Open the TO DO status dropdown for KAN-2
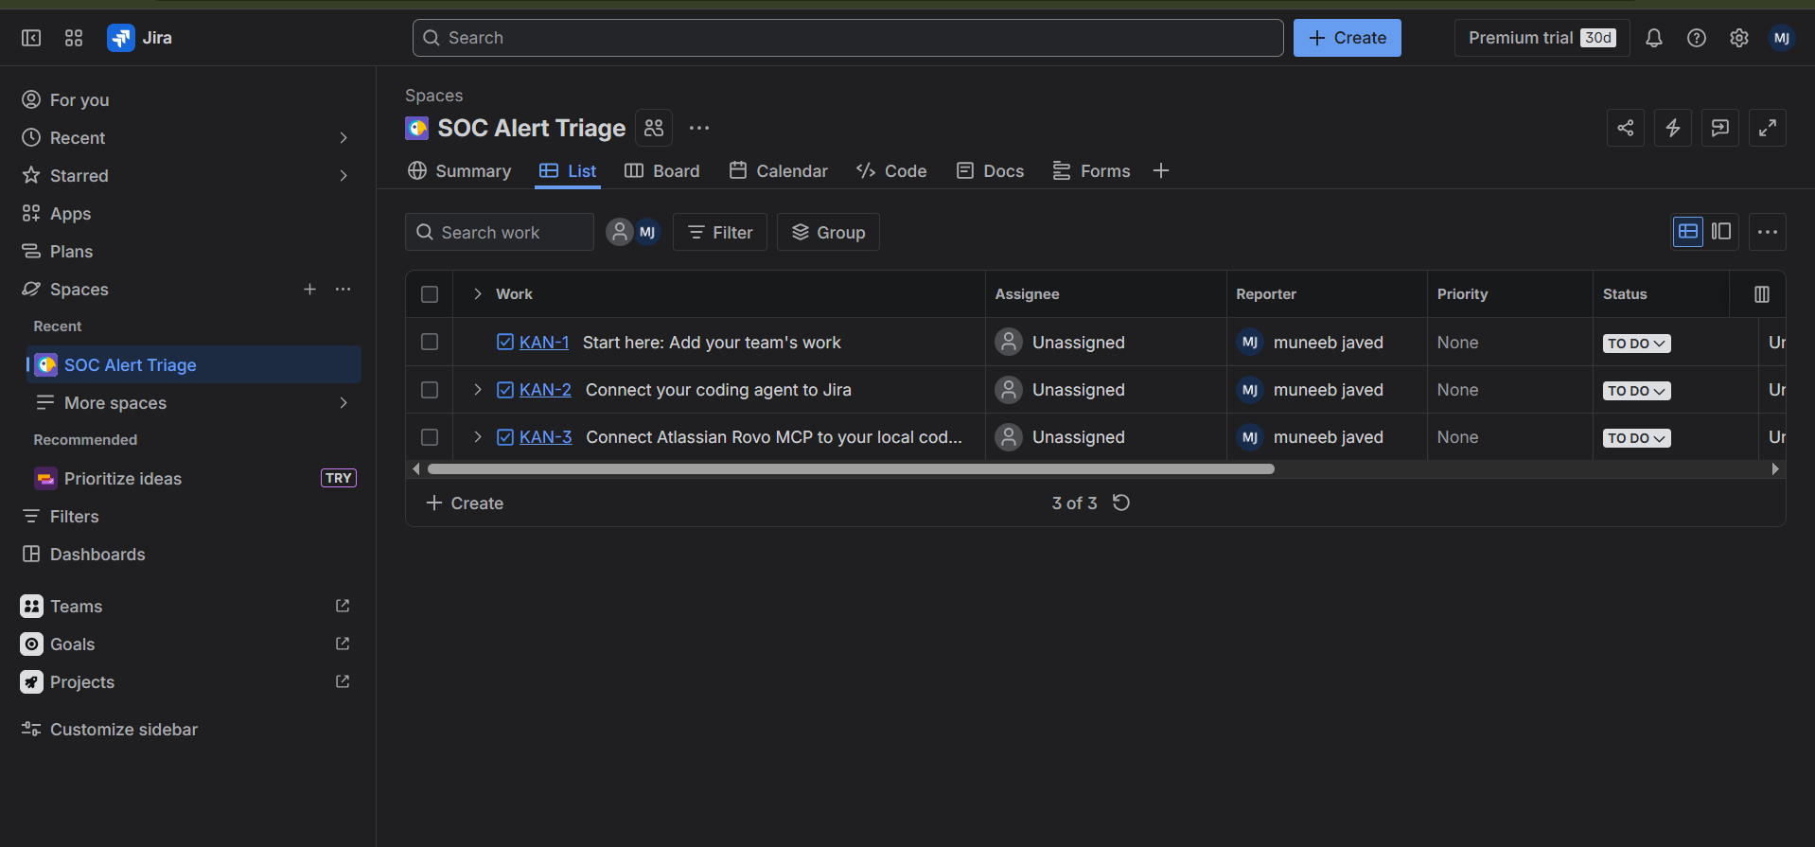 1636,390
